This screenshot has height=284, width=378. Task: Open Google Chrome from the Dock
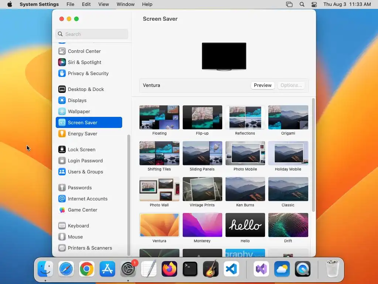click(87, 269)
